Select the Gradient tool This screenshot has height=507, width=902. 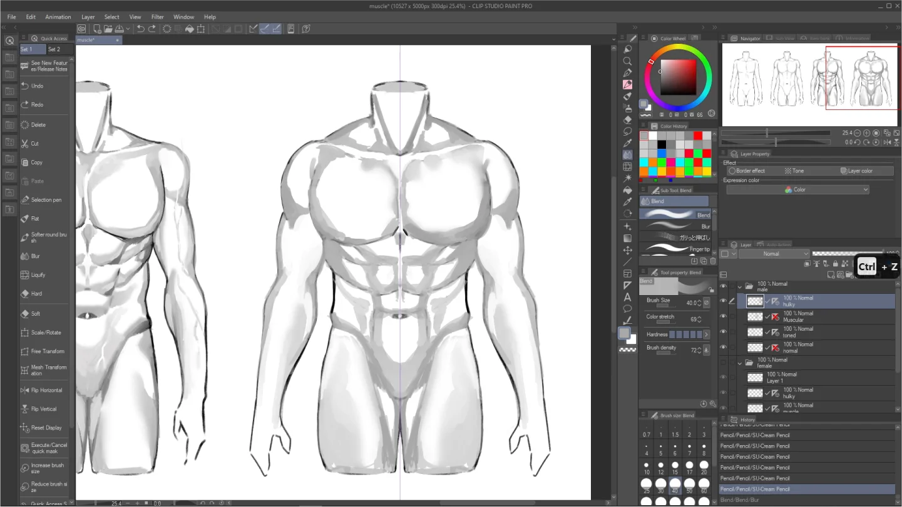627,238
